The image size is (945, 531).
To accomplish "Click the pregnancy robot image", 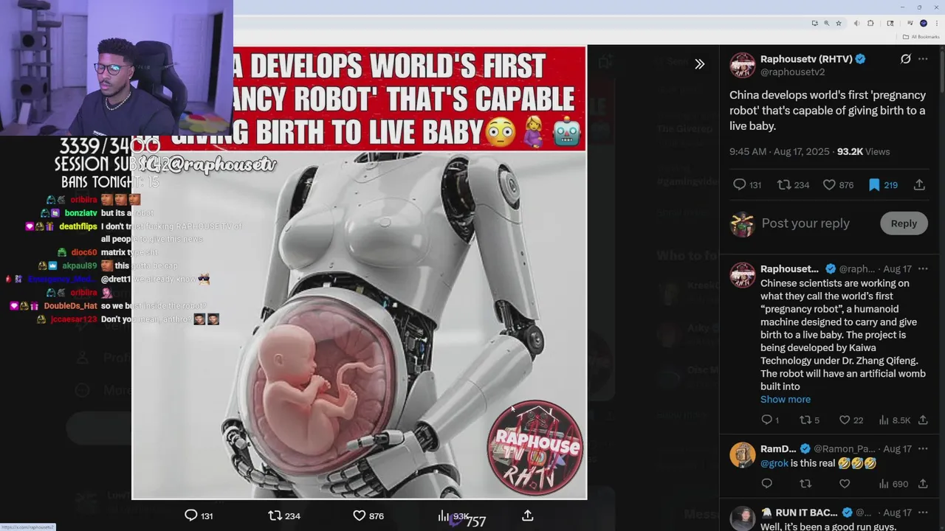I will point(359,273).
